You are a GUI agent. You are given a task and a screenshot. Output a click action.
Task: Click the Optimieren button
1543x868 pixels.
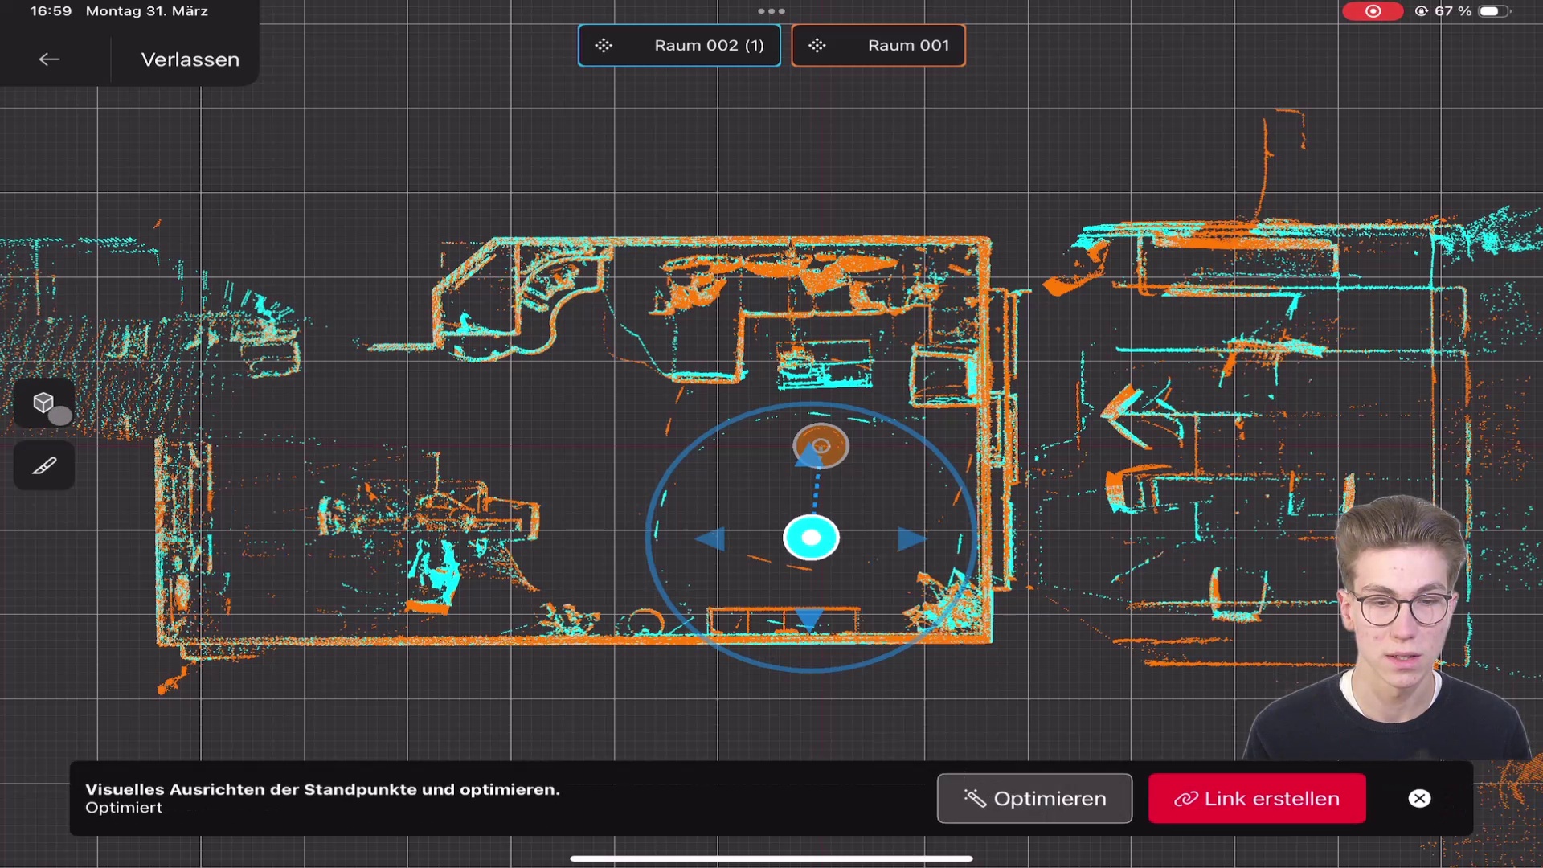point(1034,798)
